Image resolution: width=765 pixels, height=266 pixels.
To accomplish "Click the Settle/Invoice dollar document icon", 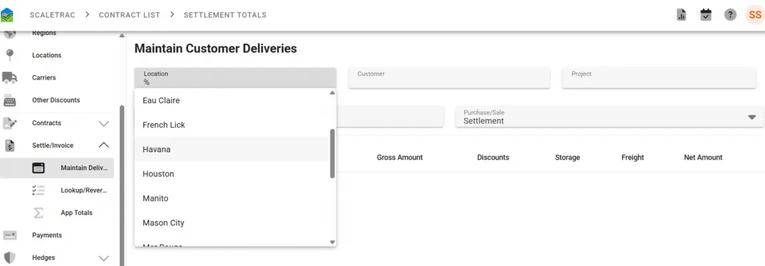I will (10, 145).
